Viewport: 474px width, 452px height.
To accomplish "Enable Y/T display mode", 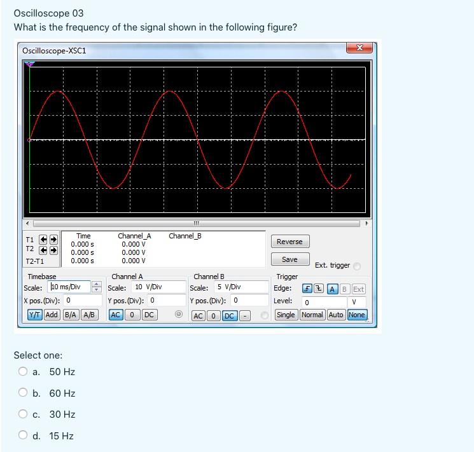I will tap(35, 315).
